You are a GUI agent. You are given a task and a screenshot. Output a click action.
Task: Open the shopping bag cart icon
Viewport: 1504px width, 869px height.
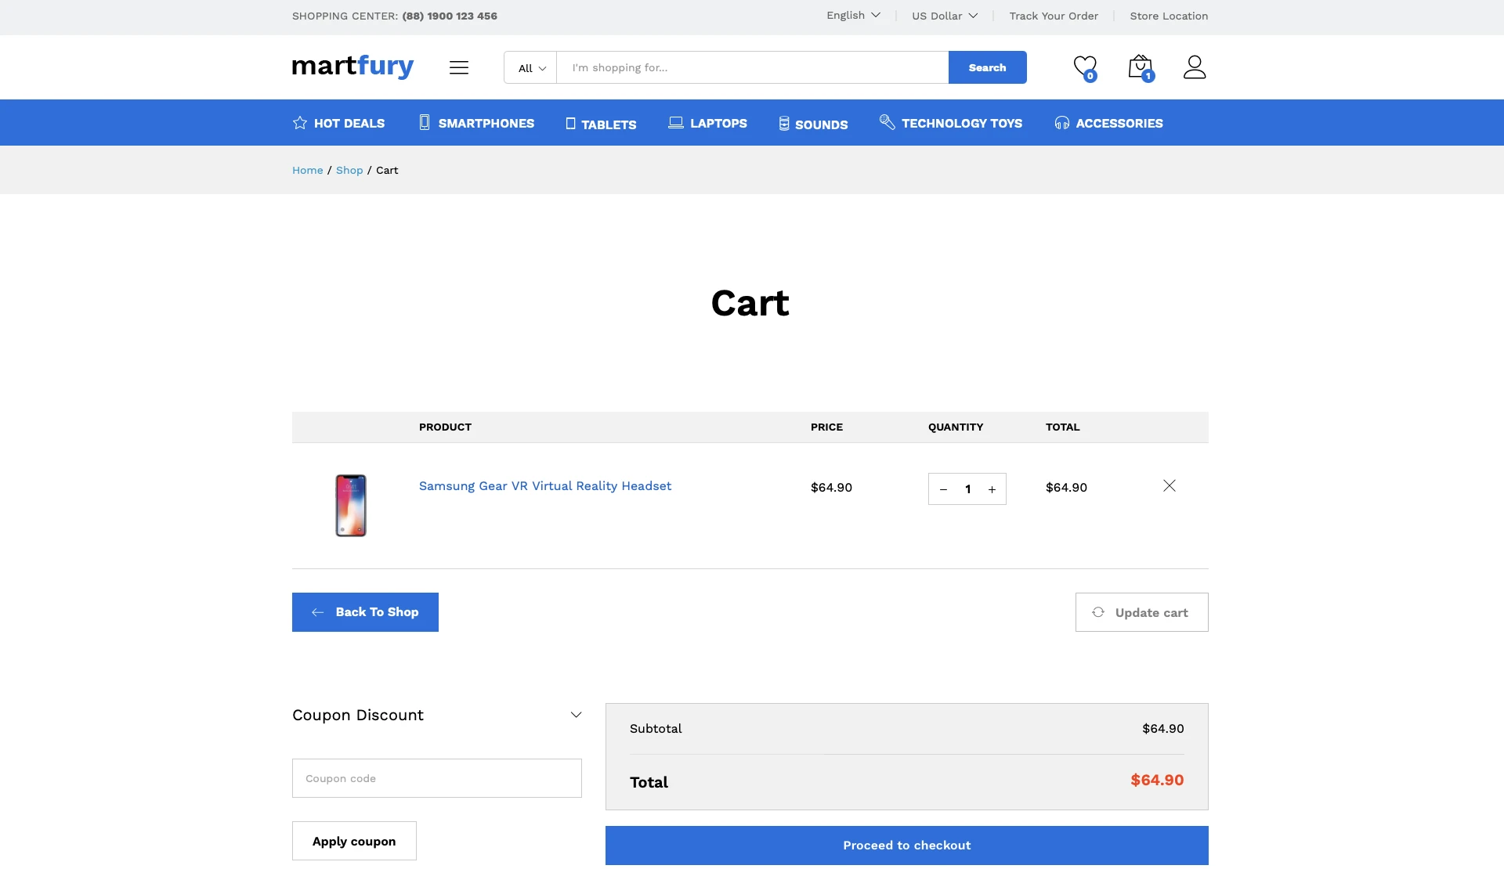coord(1140,67)
